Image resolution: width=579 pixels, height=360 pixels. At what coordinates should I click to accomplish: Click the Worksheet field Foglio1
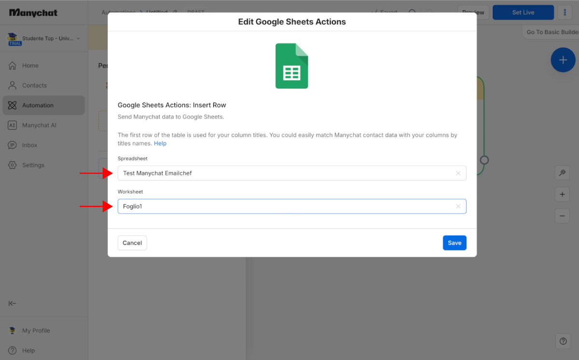coord(292,207)
